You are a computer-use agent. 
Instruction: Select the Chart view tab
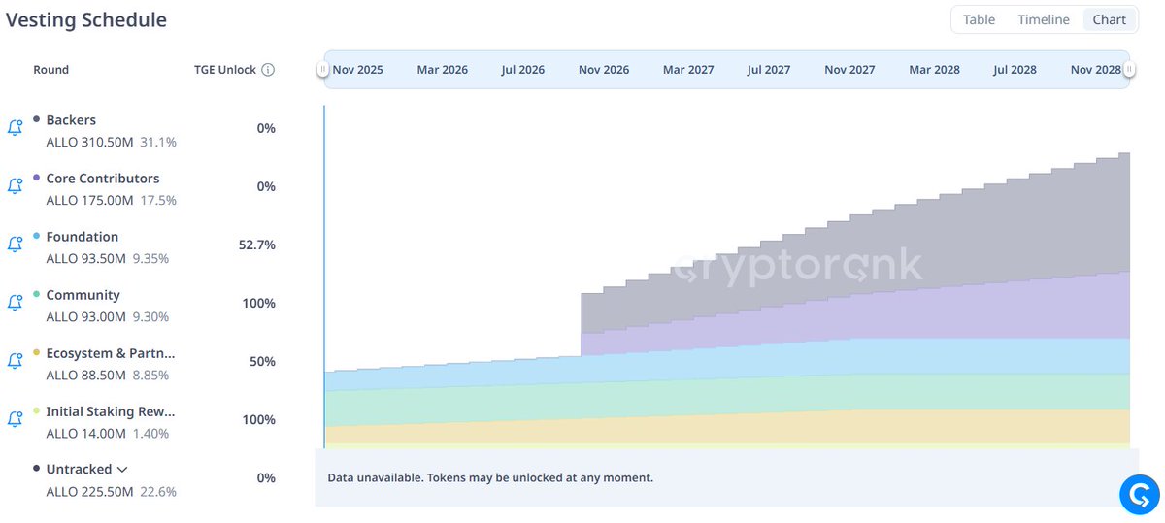(1110, 19)
